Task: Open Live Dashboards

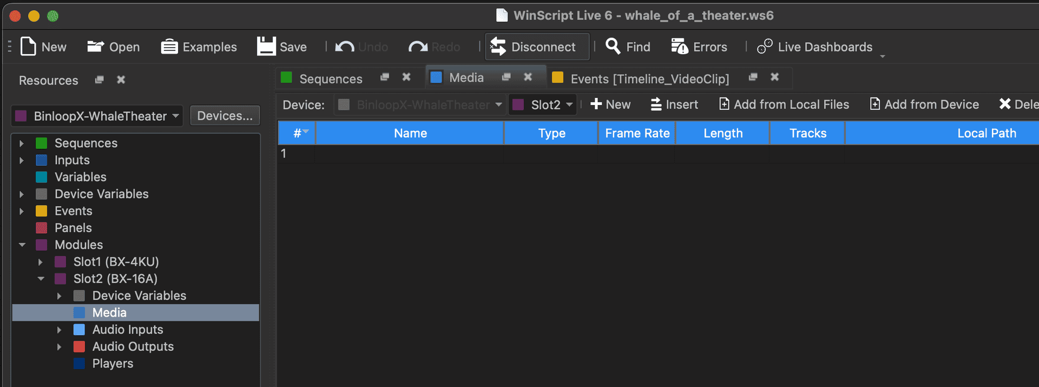Action: (815, 47)
